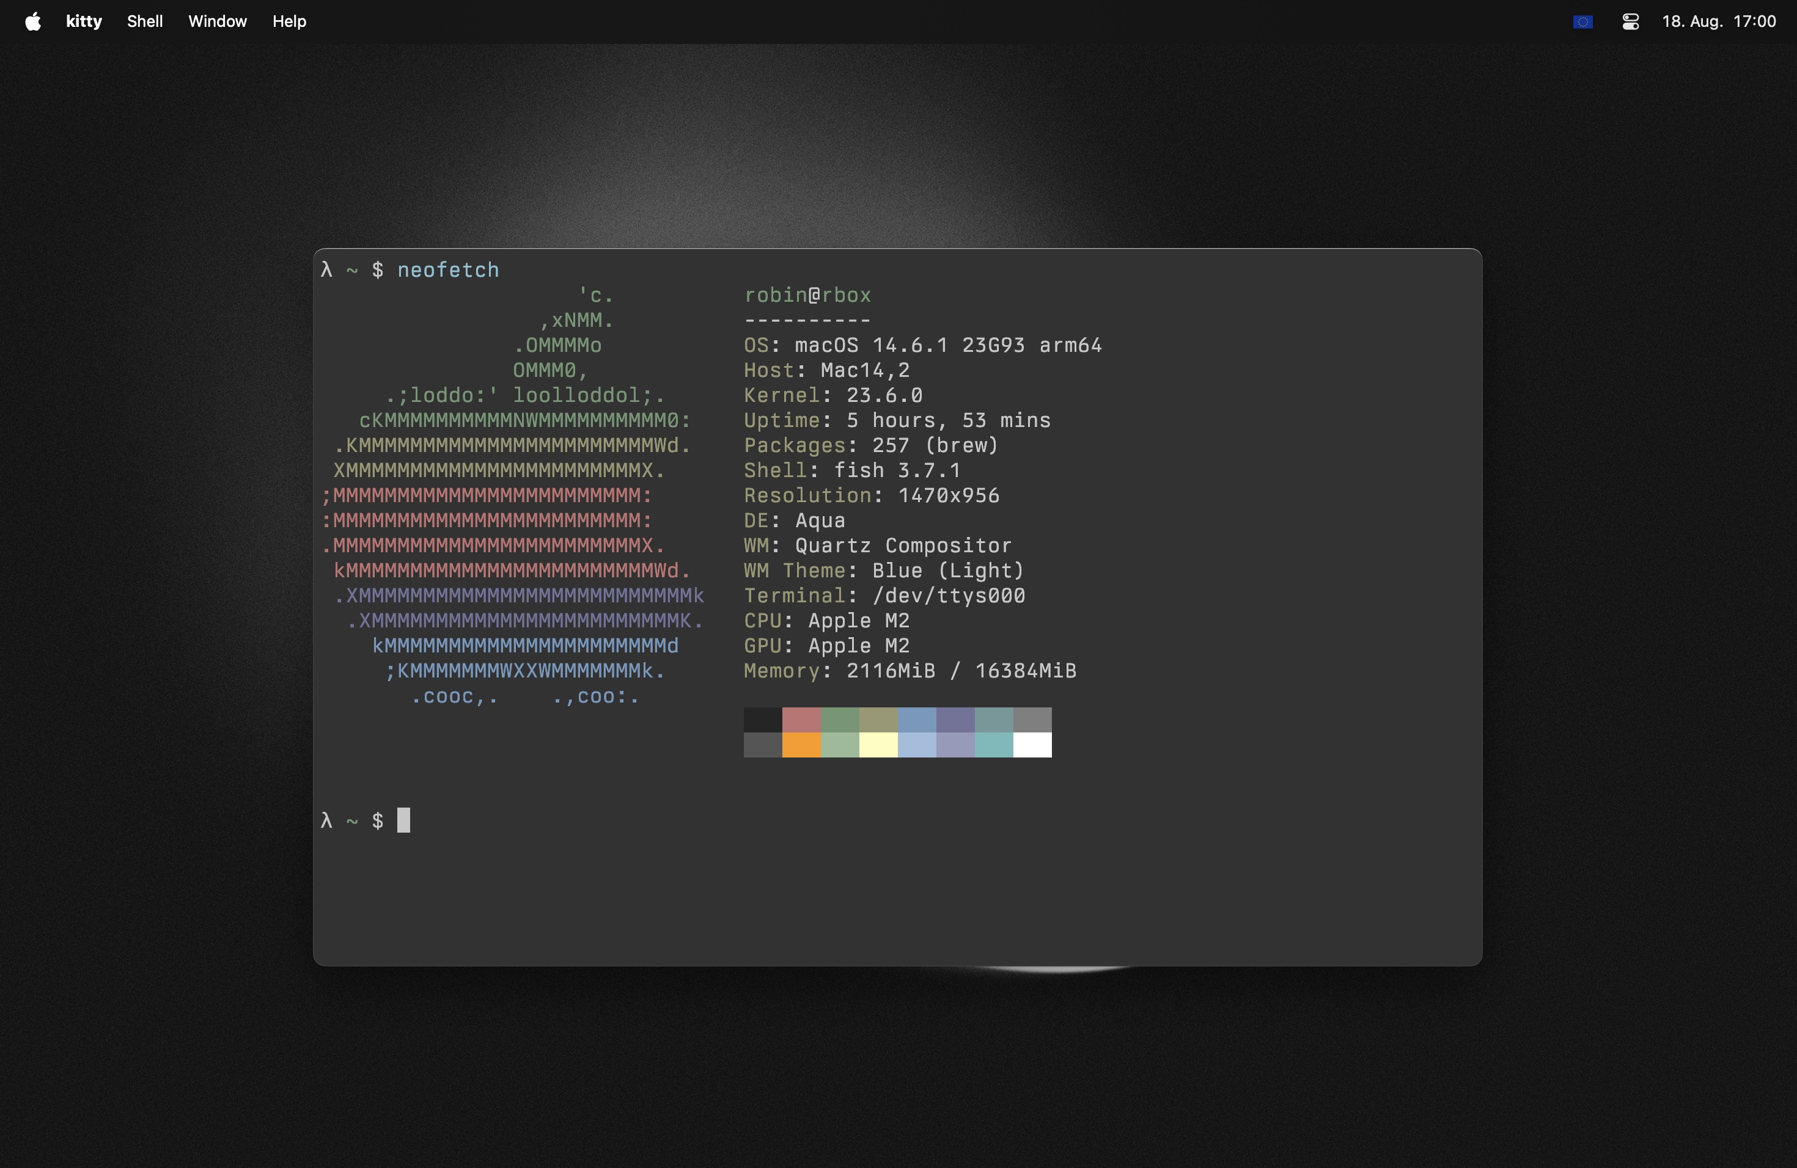The image size is (1797, 1168).
Task: Click the pale yellow palette block
Action: (x=878, y=745)
